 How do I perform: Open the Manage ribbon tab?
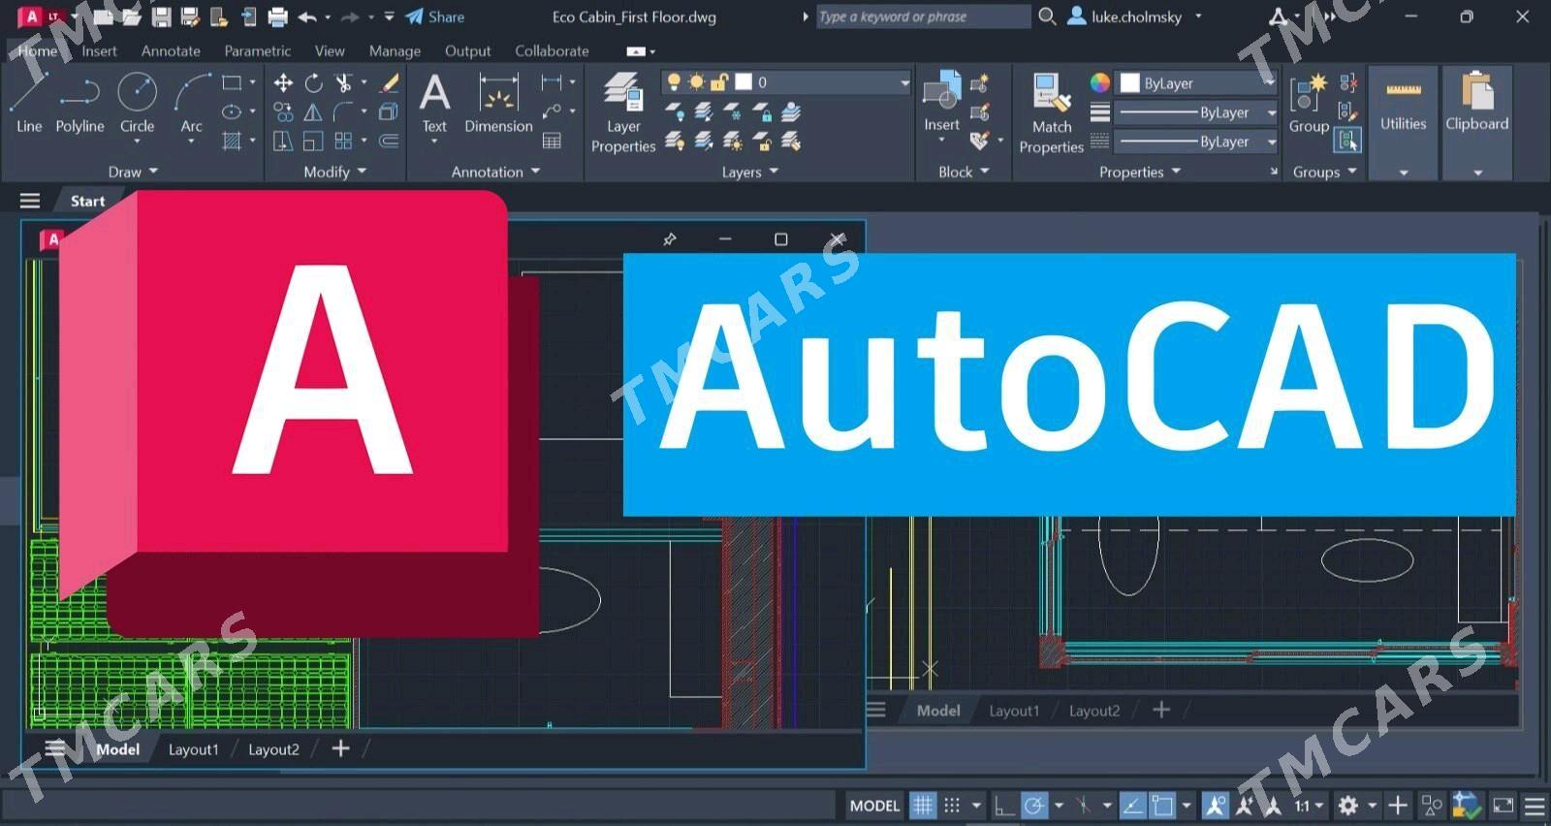click(x=395, y=50)
